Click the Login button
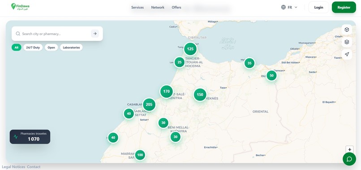This screenshot has height=170, width=361. pos(318,7)
